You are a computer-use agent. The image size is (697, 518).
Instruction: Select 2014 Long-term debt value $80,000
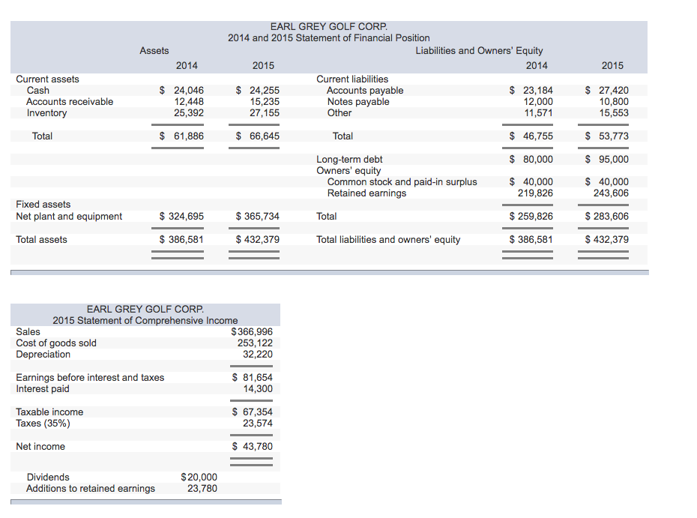coord(531,159)
